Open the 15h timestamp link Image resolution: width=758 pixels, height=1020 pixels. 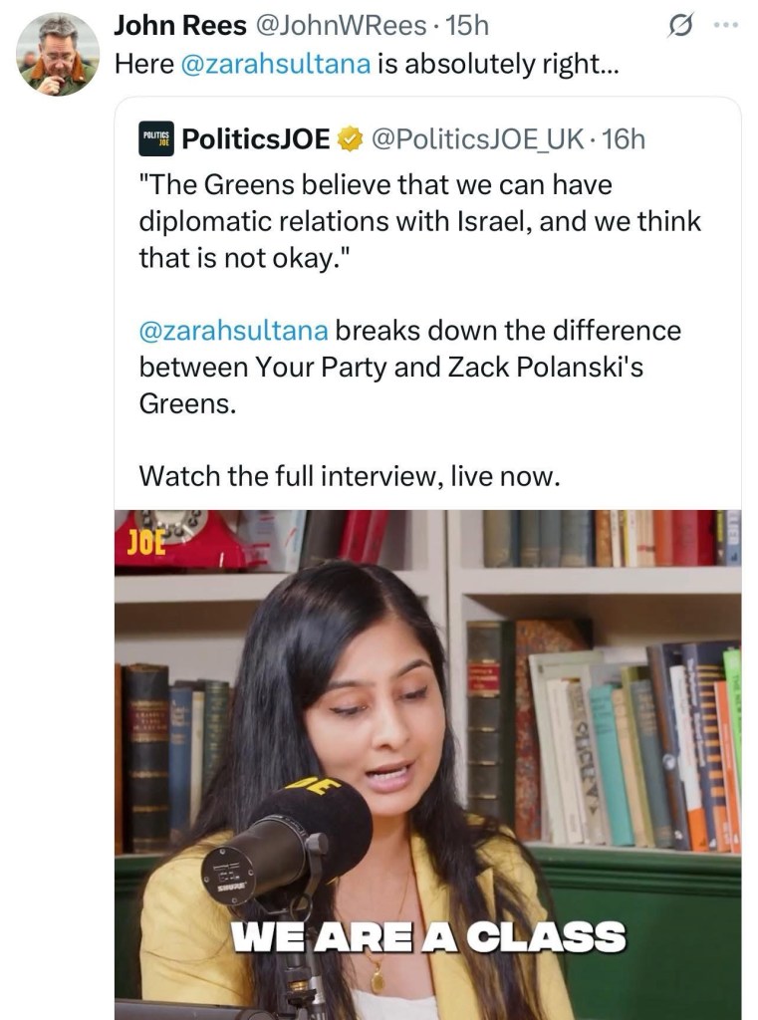465,25
